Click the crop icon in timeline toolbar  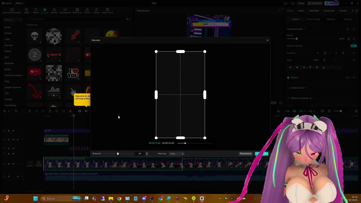tap(63, 111)
